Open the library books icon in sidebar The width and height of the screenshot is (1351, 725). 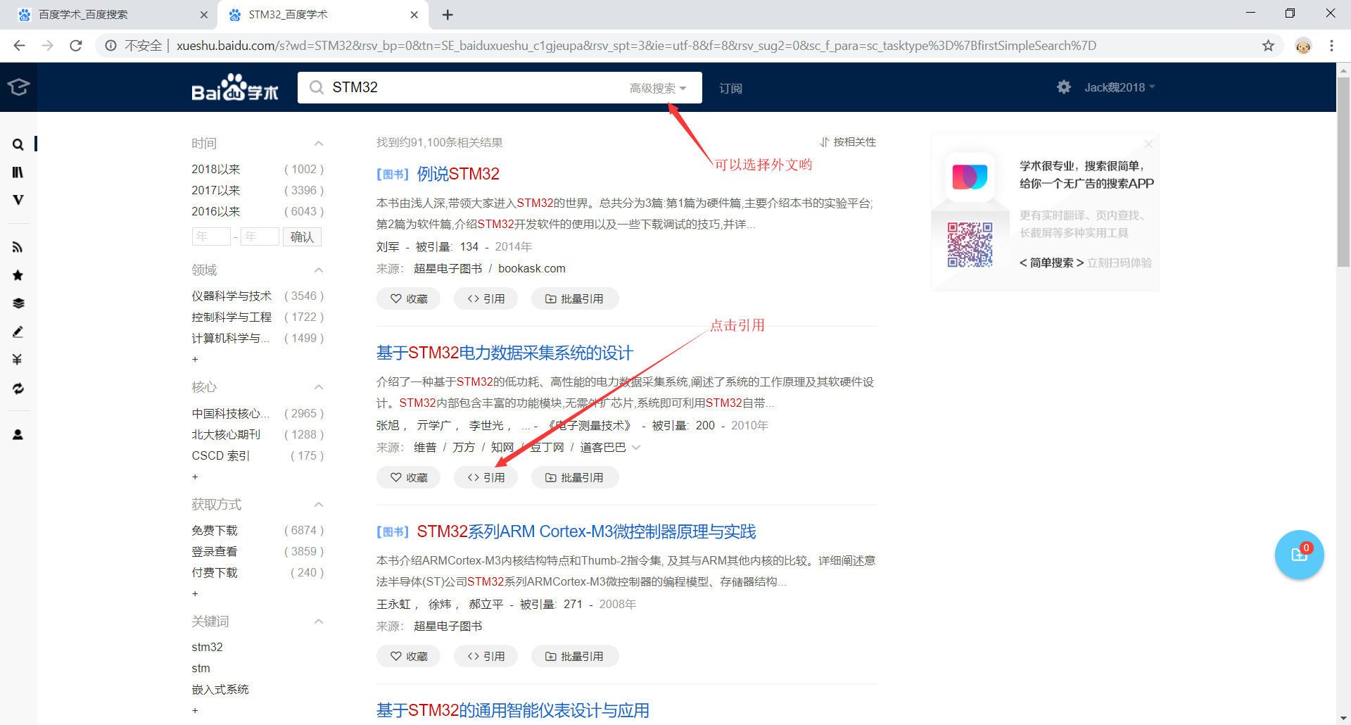[x=18, y=172]
